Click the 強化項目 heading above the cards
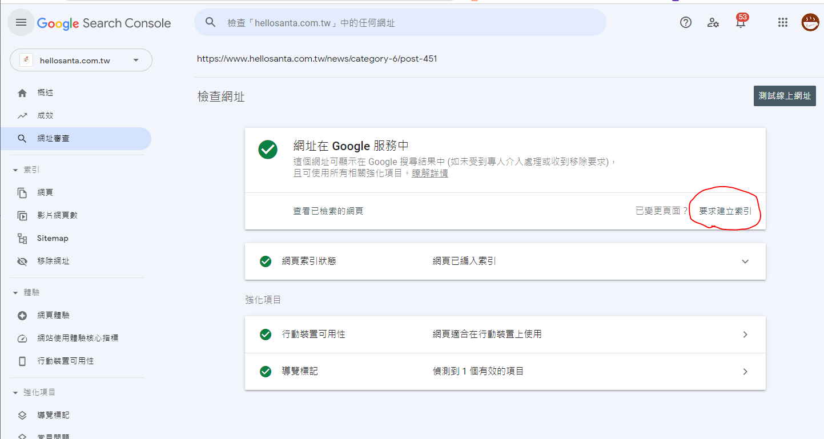Screen dimensions: 824x439 (263, 300)
